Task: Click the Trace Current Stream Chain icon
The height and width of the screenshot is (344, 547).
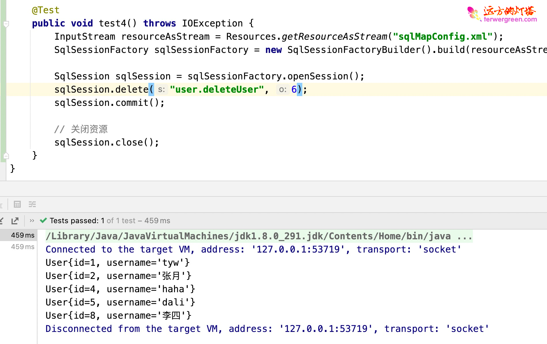Action: [x=32, y=204]
